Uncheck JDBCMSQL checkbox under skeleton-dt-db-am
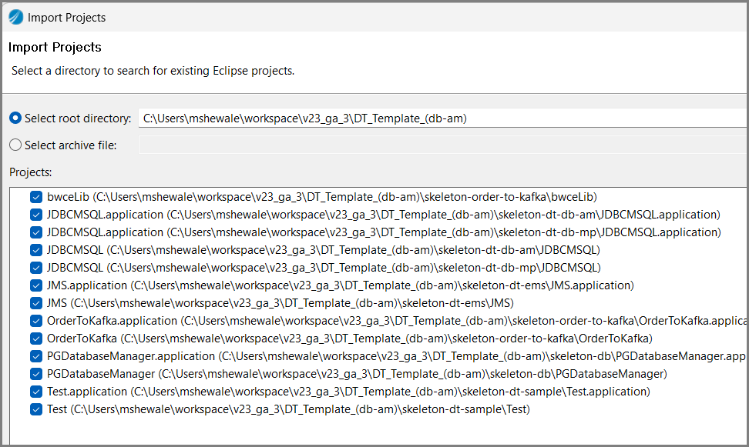This screenshot has width=749, height=447. click(36, 250)
